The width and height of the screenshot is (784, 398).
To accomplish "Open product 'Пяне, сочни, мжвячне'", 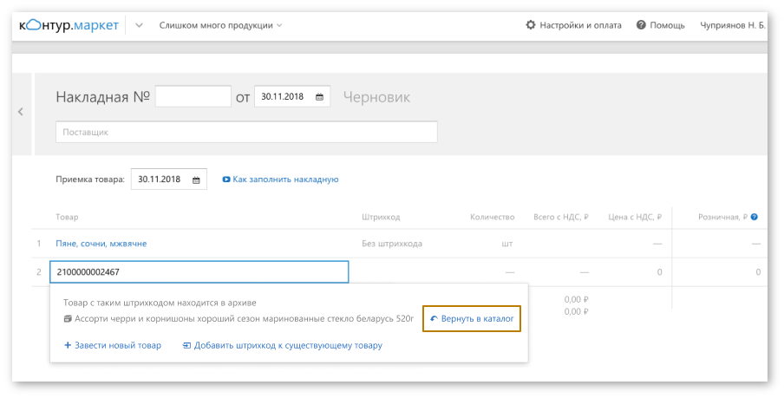I will point(101,244).
